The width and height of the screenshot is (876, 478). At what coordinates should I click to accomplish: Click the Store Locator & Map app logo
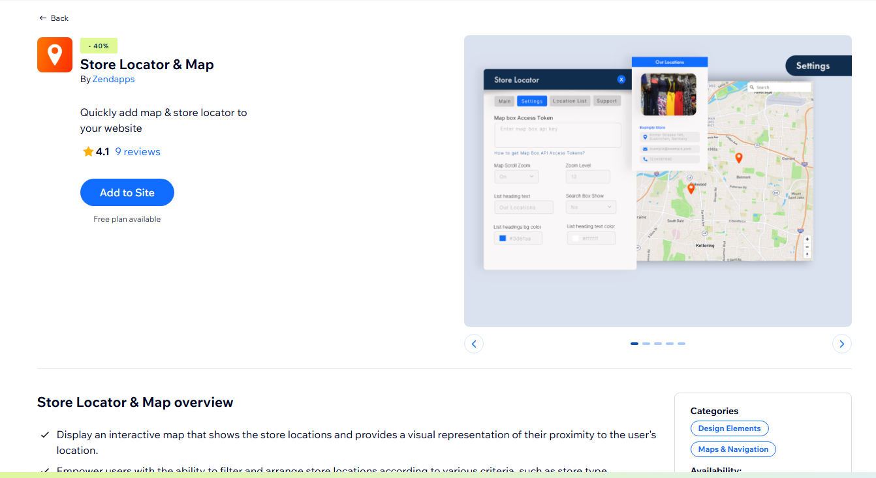(55, 55)
